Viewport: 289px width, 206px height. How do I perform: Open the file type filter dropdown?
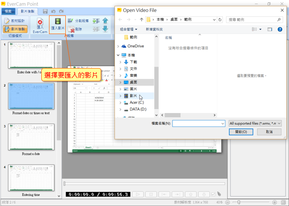(255, 123)
